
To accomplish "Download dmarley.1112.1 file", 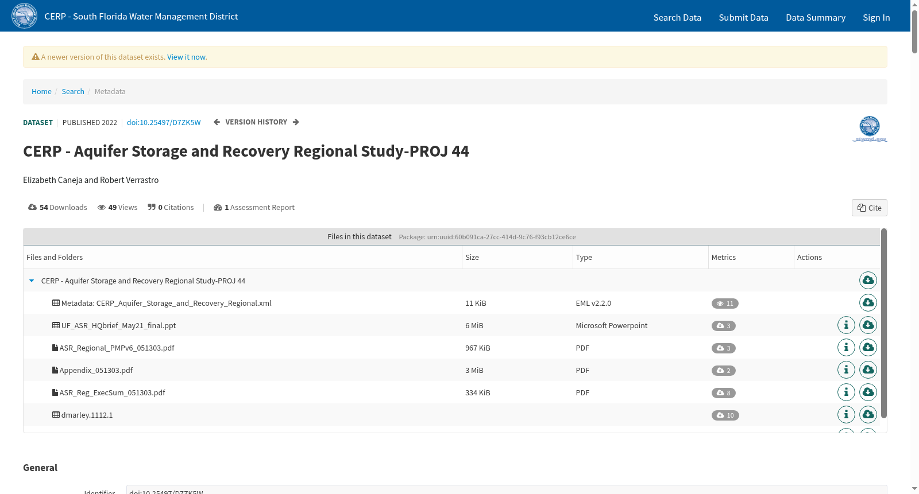I will click(868, 414).
